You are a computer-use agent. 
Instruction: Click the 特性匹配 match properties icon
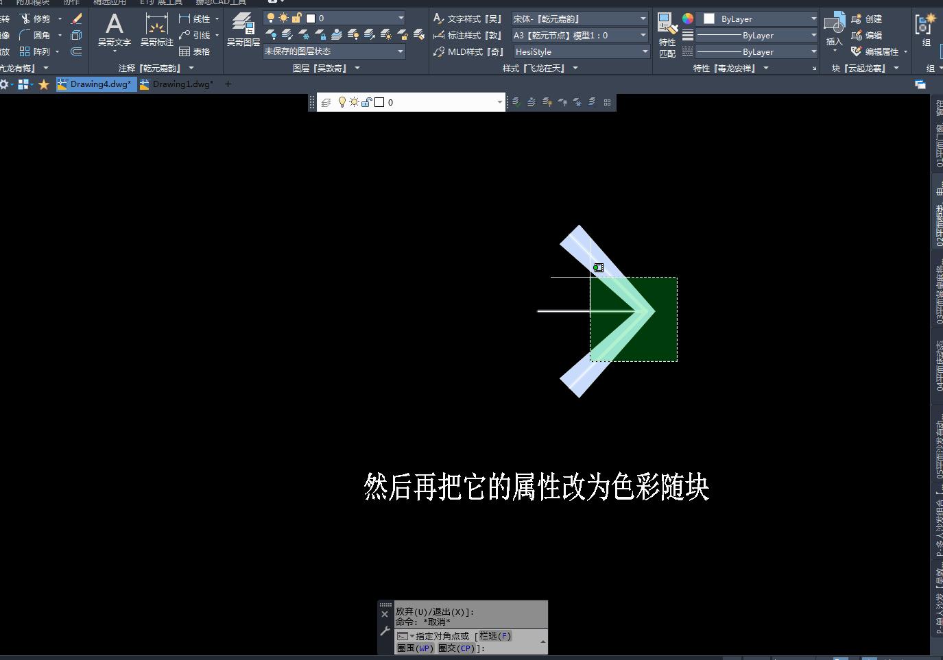tap(667, 26)
